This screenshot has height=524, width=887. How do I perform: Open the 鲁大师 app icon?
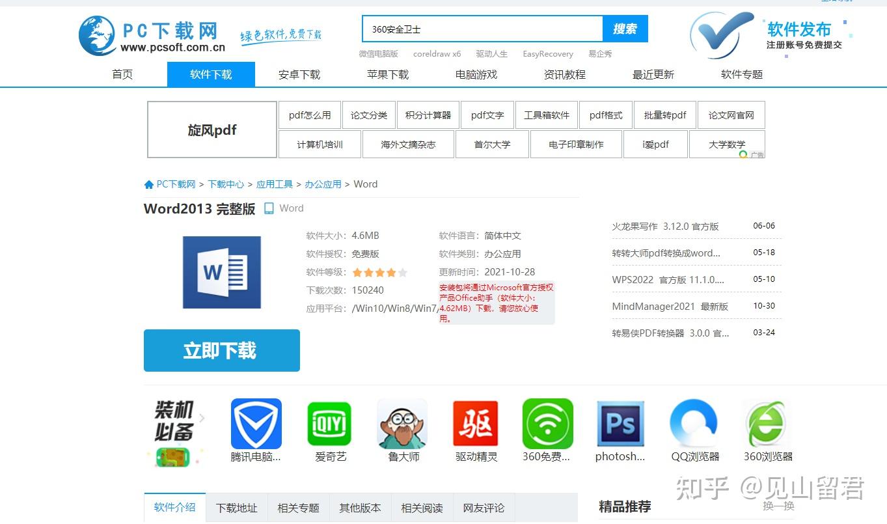402,424
